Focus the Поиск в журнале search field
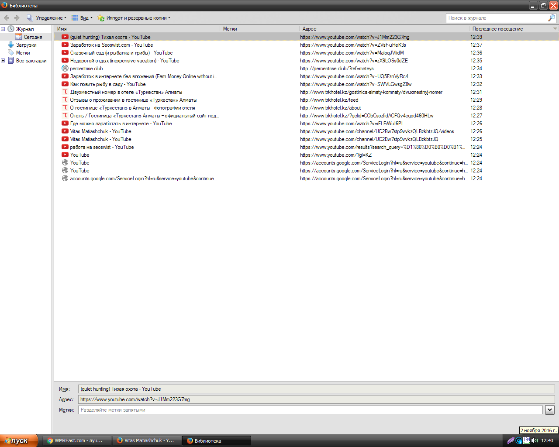Image resolution: width=559 pixels, height=447 pixels. 497,18
